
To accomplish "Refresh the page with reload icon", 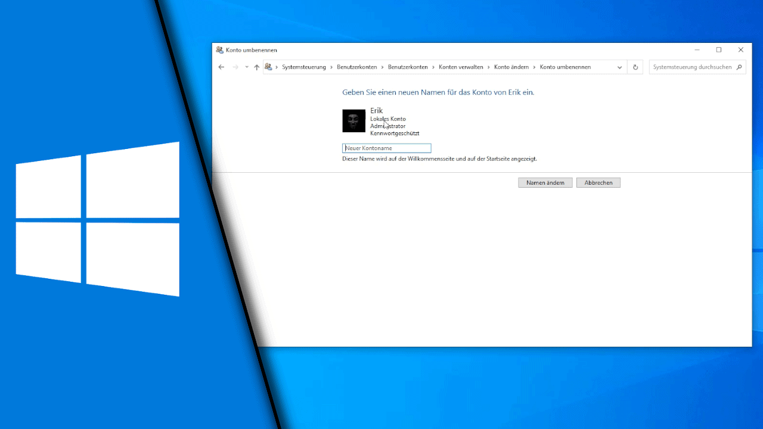I will 635,67.
